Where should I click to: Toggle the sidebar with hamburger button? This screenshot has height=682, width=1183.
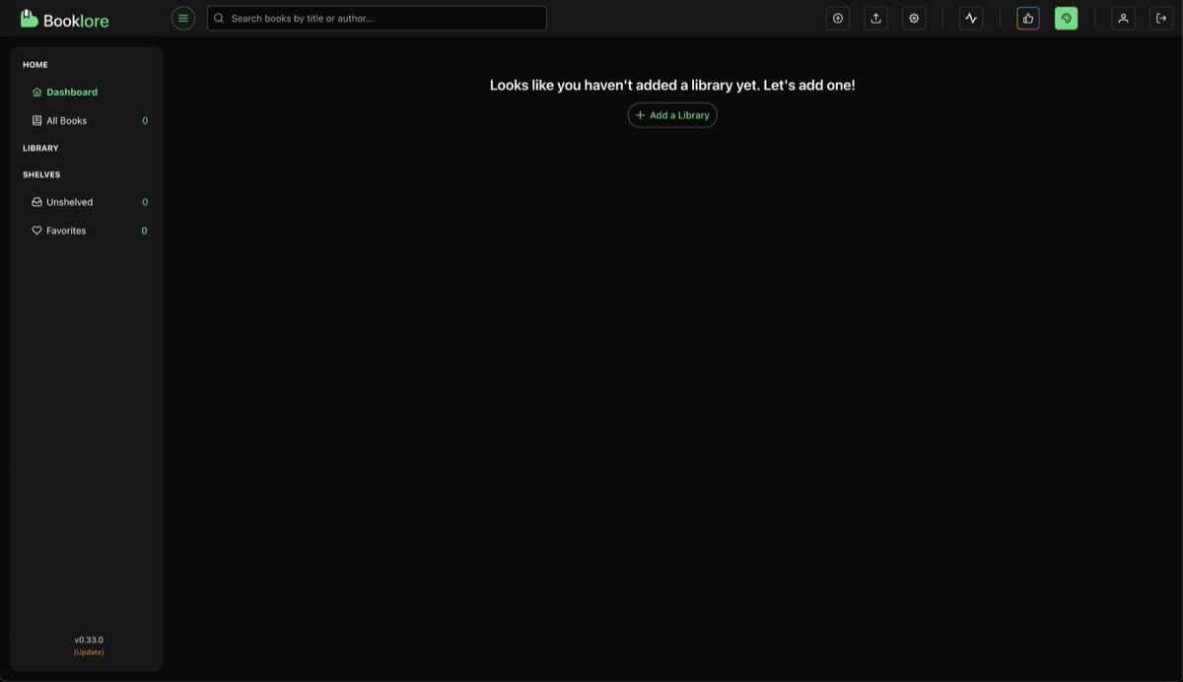coord(182,18)
